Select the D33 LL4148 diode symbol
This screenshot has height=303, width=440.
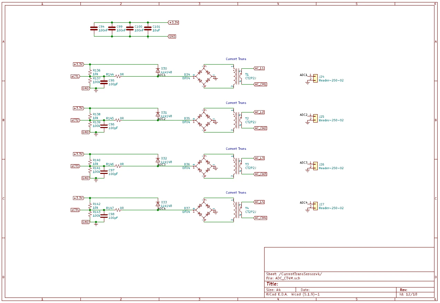158,204
